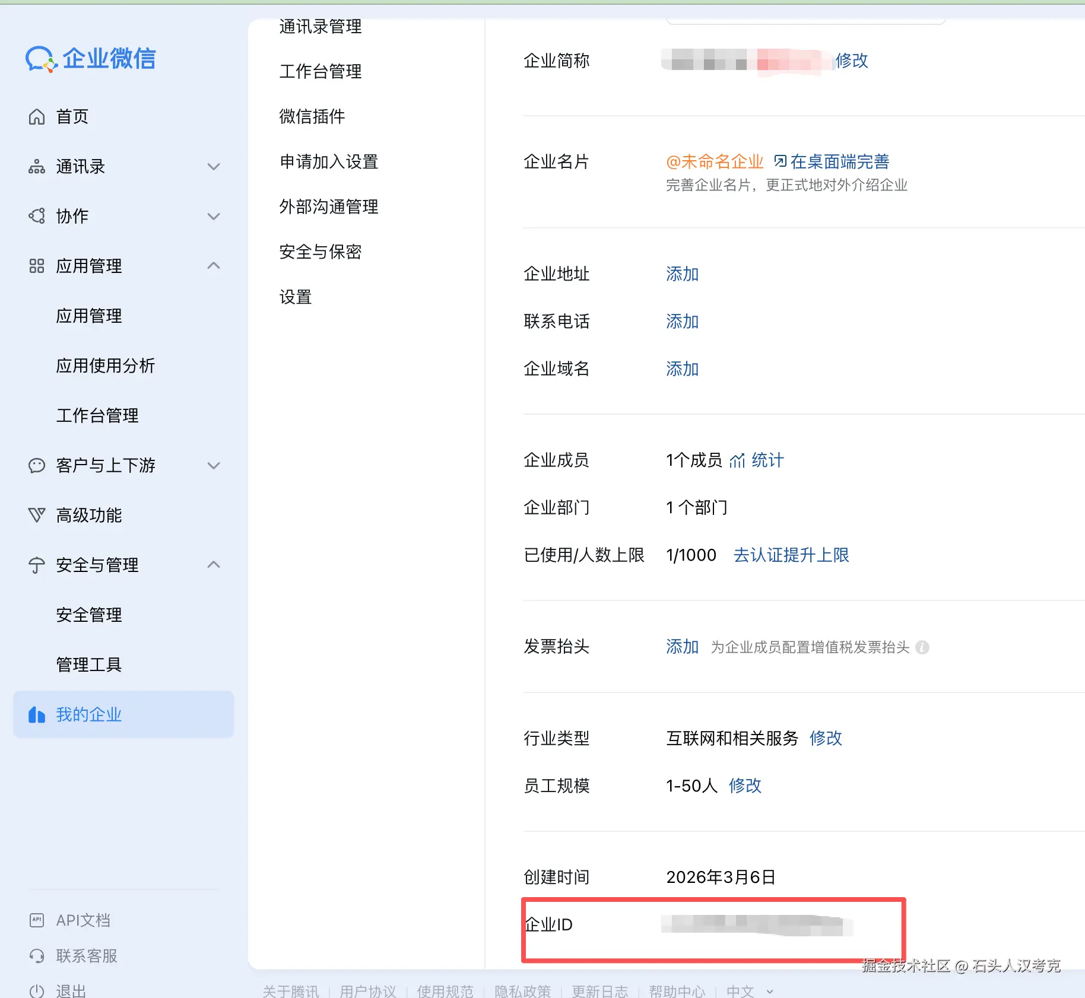Open 安全与保密 settings
The width and height of the screenshot is (1085, 998).
point(321,252)
